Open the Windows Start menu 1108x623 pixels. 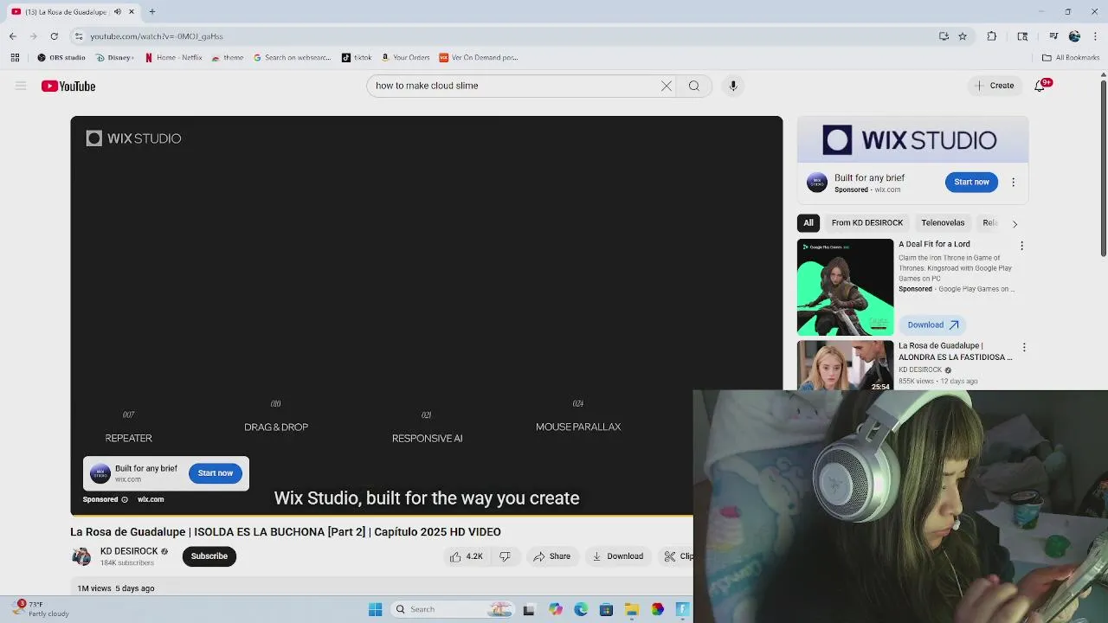pos(376,609)
